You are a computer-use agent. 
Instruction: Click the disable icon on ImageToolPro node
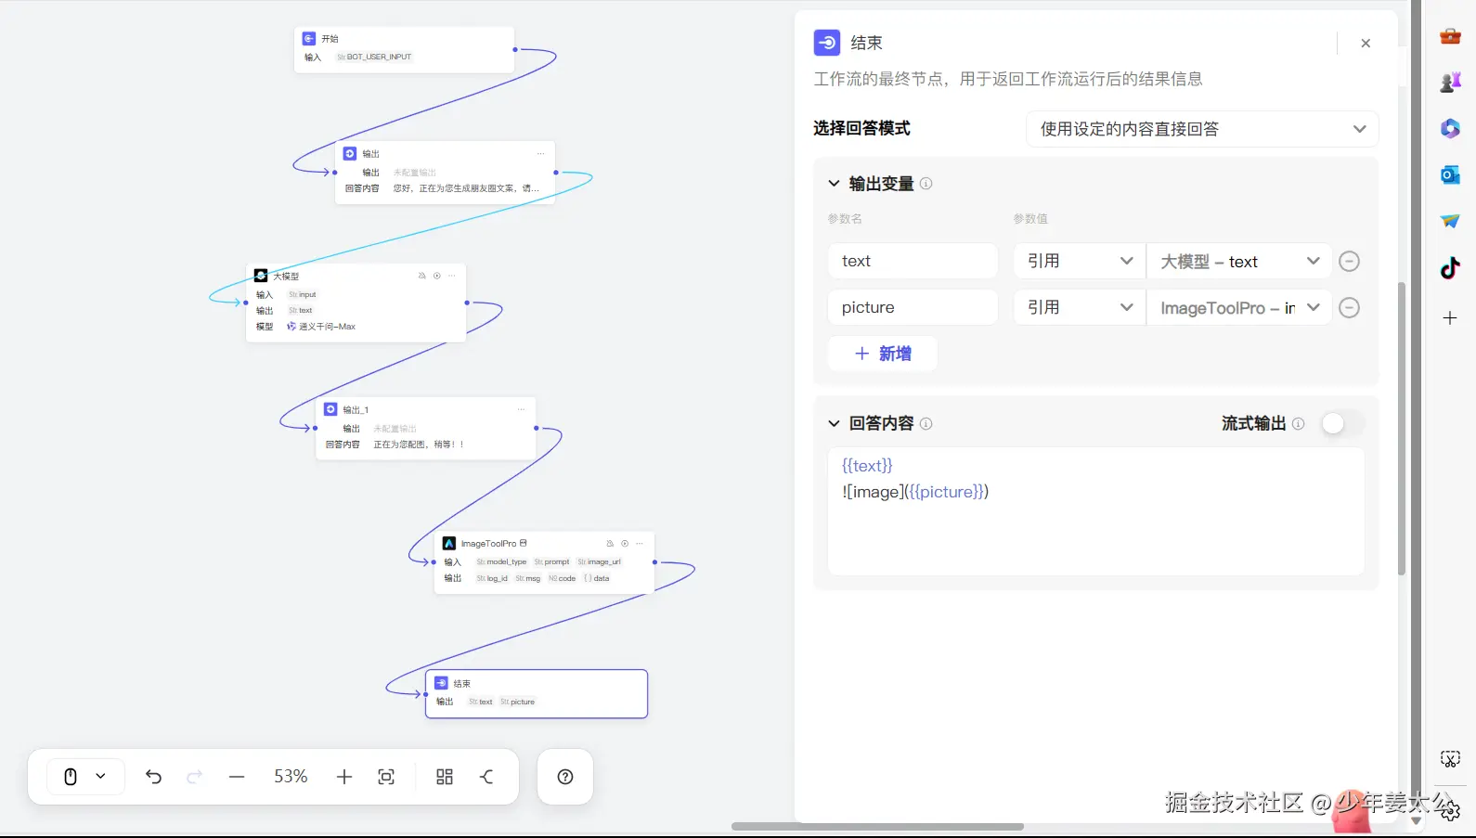(x=610, y=543)
